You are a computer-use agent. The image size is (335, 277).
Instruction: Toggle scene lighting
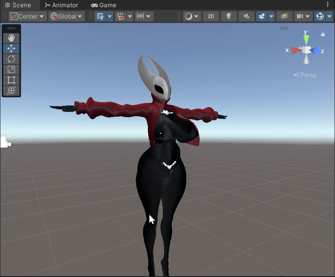[229, 17]
